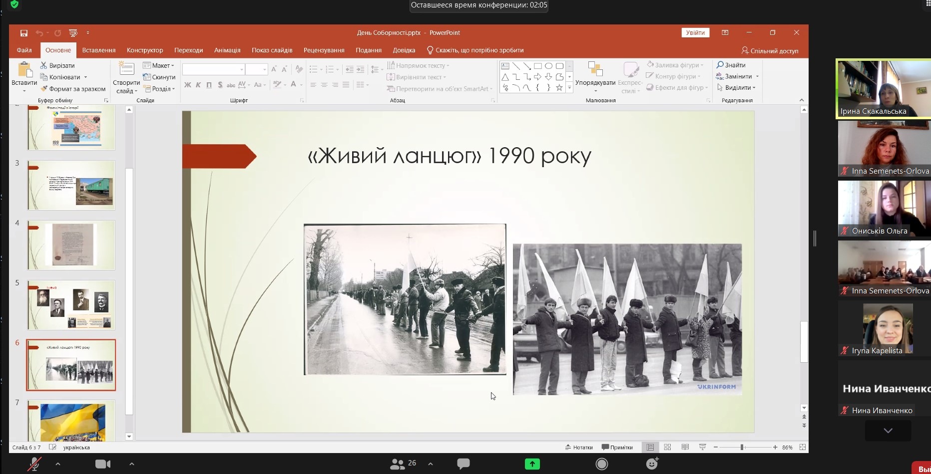The height and width of the screenshot is (474, 931).
Task: Click the Спільний доступ share button
Action: 770,50
